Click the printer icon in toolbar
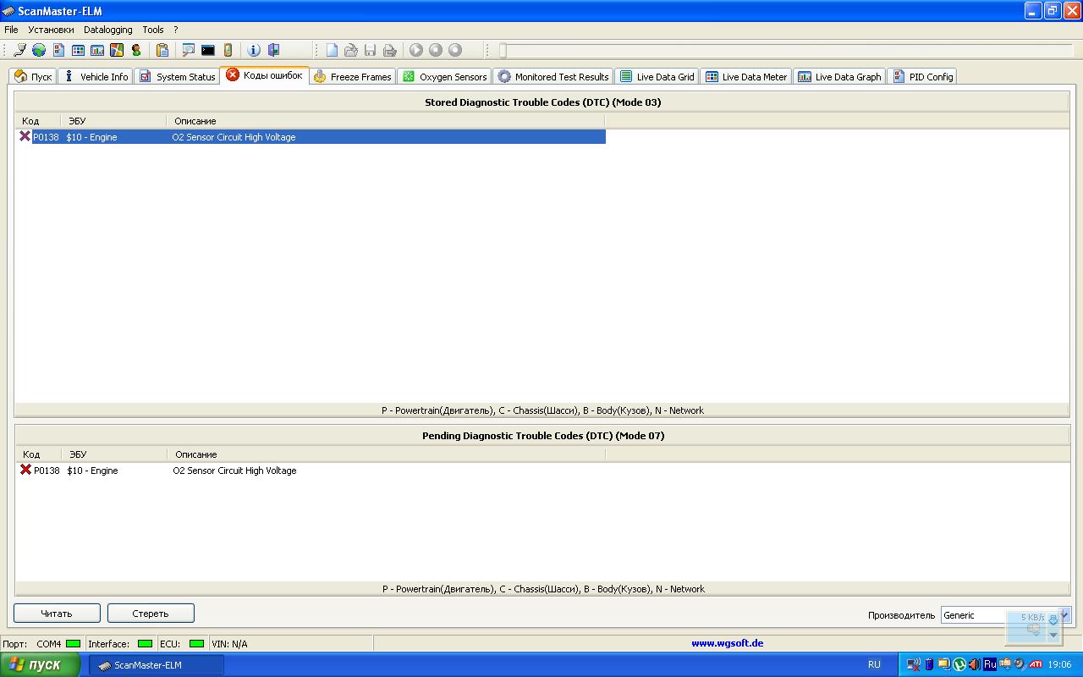Image resolution: width=1083 pixels, height=677 pixels. click(389, 51)
